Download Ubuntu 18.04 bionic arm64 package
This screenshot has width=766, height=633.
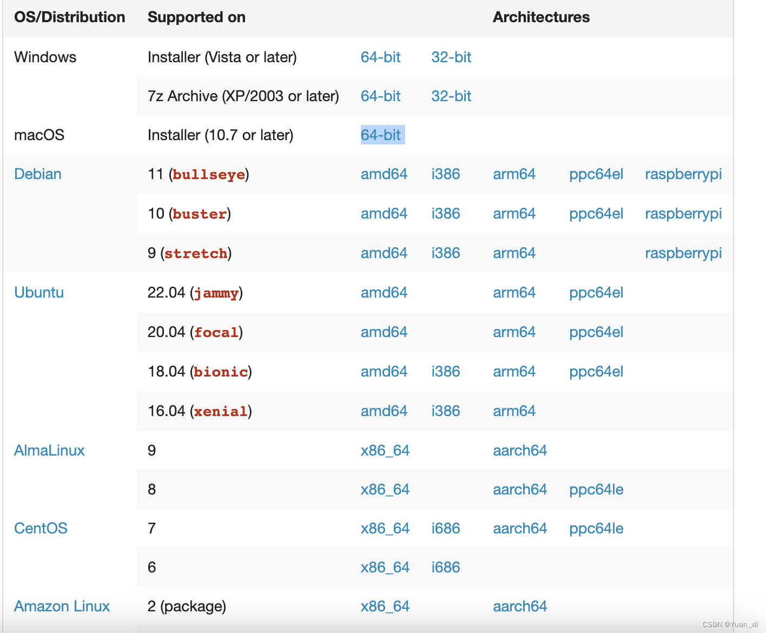(514, 372)
